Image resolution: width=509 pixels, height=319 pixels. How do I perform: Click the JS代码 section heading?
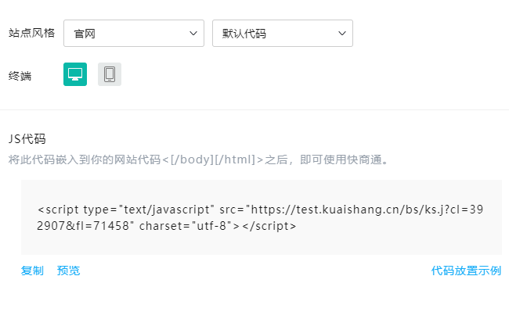click(27, 139)
